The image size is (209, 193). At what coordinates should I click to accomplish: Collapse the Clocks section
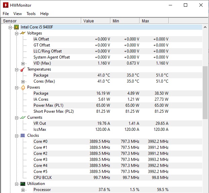coord(16,136)
